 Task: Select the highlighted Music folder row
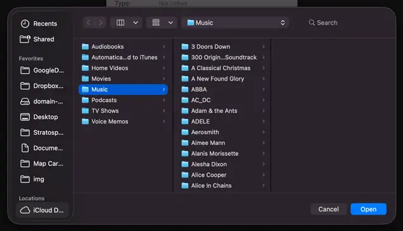pos(123,89)
